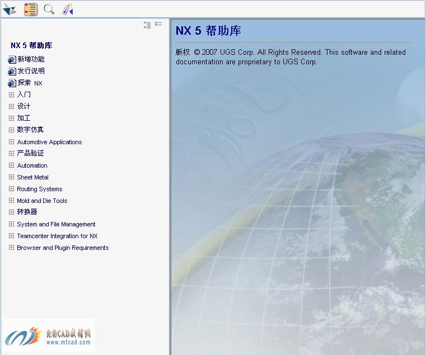
Task: Click the NX 5 帮助库 heading in the tree
Action: [31, 45]
